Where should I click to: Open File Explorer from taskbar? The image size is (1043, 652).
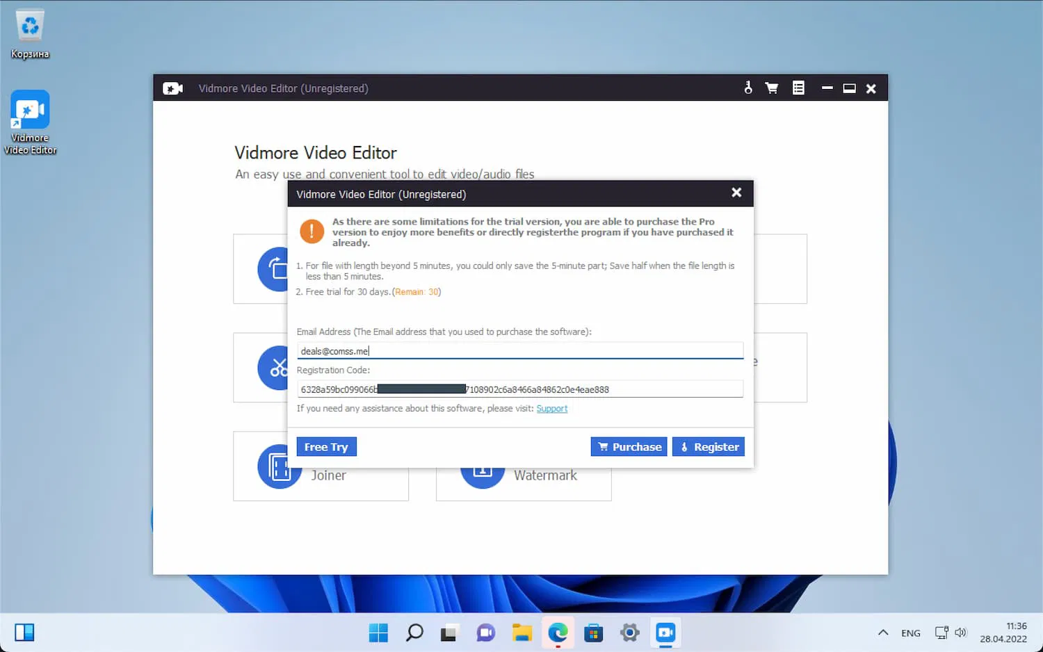click(x=521, y=633)
